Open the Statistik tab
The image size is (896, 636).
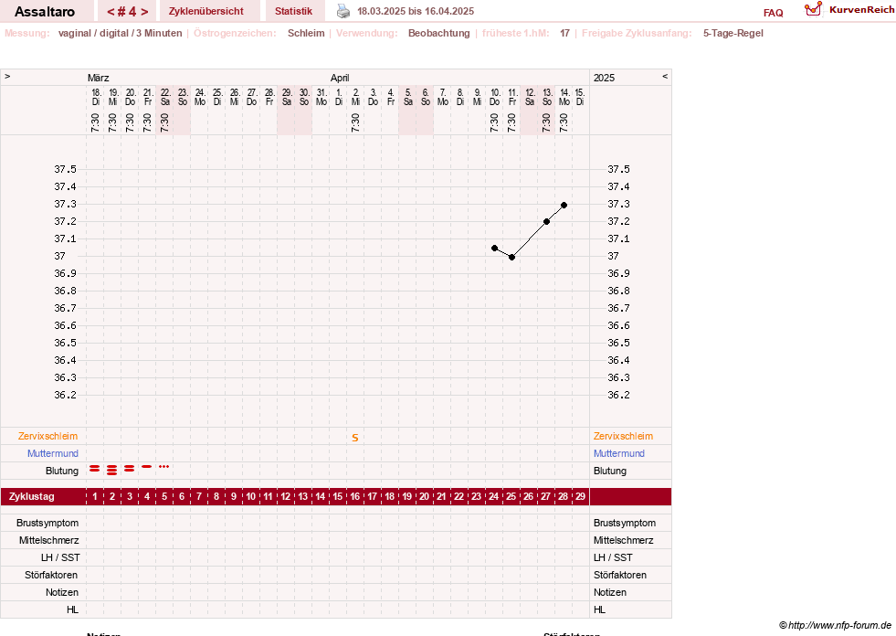(x=294, y=11)
